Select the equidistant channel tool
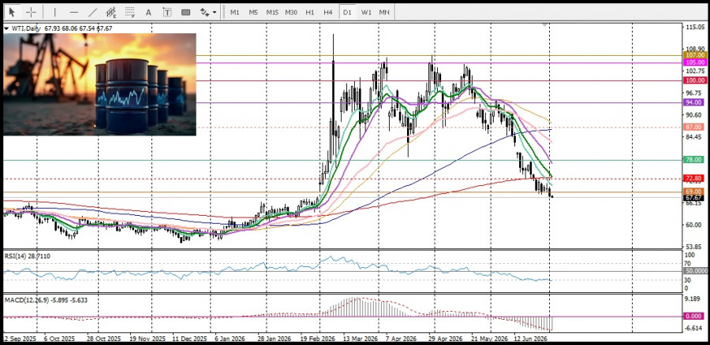Image resolution: width=710 pixels, height=345 pixels. [x=111, y=12]
